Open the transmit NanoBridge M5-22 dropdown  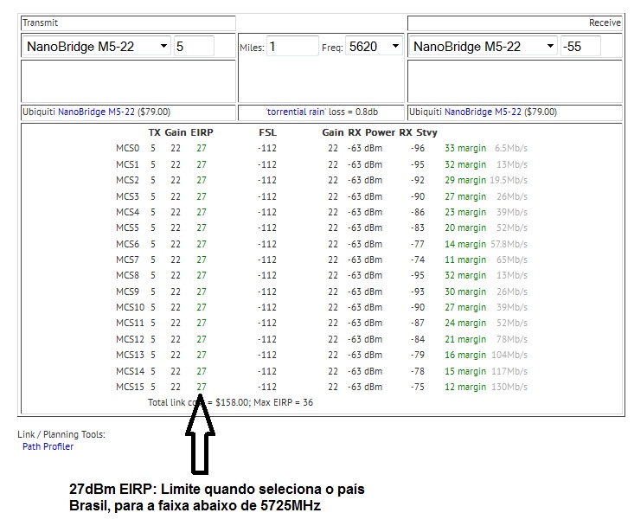pos(97,46)
